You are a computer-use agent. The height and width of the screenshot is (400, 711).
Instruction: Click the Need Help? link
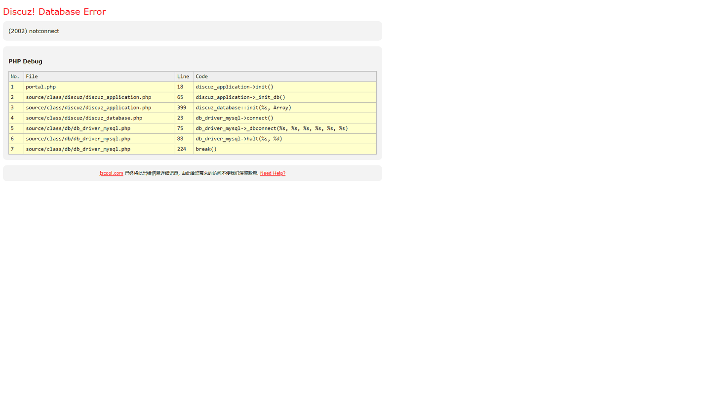tap(273, 173)
